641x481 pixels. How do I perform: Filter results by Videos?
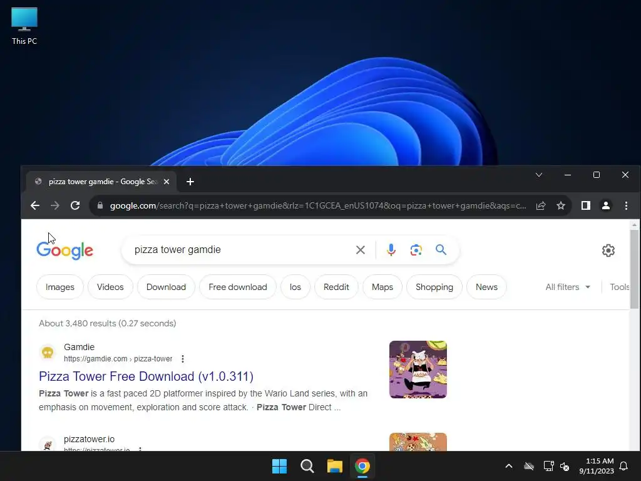pos(110,287)
